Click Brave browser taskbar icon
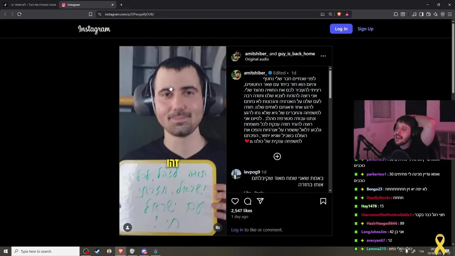 click(121, 251)
